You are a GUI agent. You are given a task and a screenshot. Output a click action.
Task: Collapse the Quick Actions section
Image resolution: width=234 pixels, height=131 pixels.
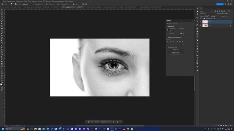(x=167, y=47)
